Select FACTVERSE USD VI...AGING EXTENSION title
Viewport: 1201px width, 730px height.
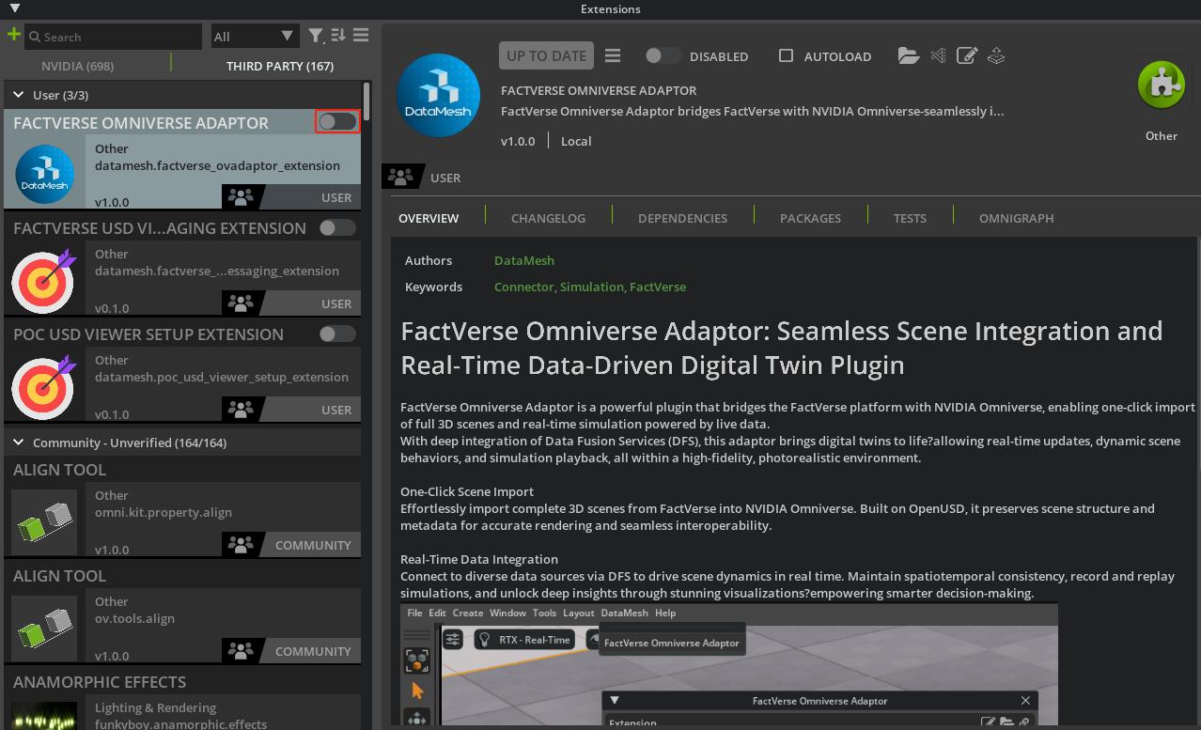160,228
